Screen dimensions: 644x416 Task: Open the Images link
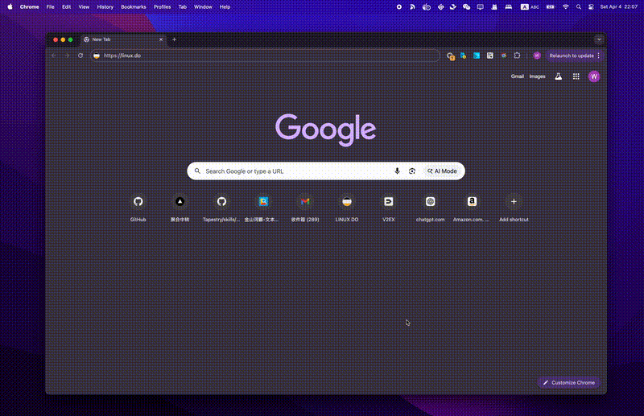click(537, 76)
